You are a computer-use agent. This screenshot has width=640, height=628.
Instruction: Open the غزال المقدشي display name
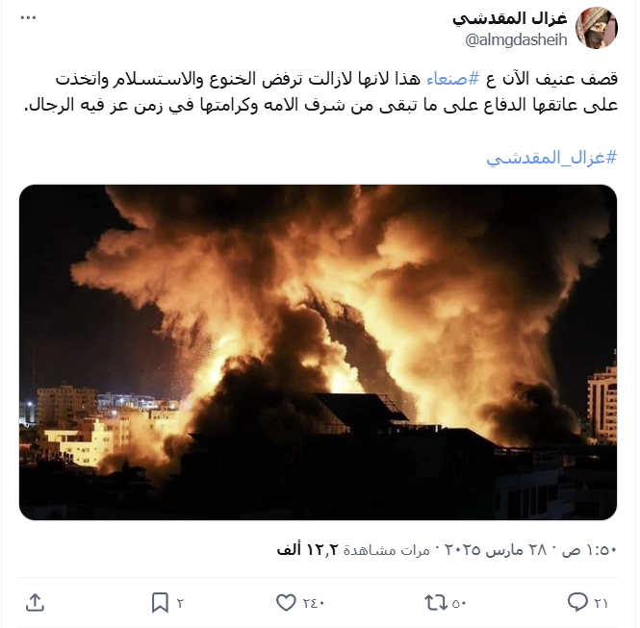pos(510,18)
